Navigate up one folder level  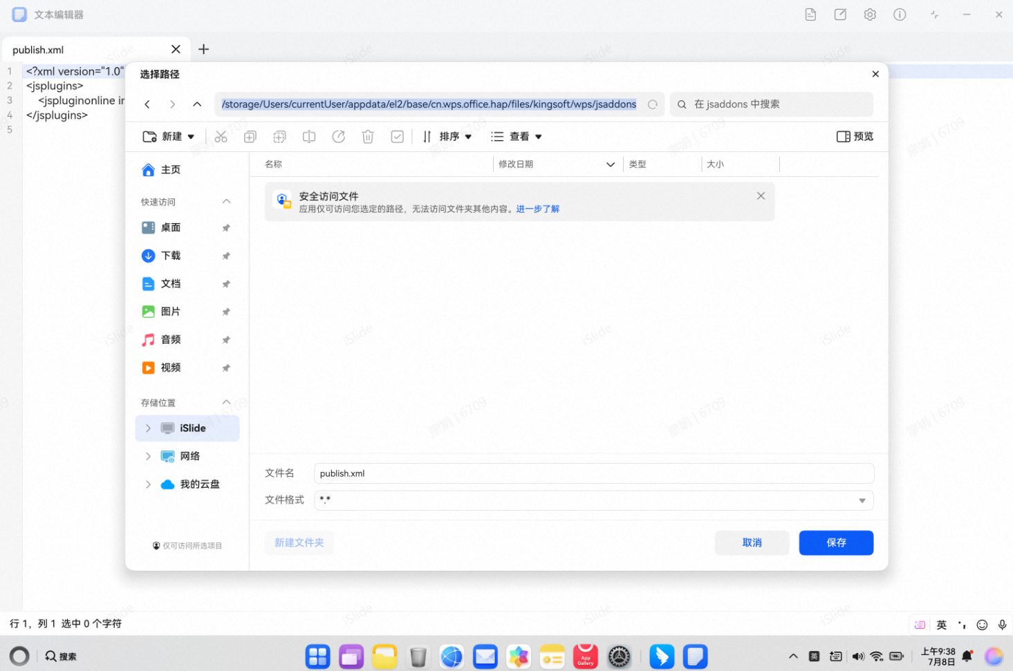[x=197, y=104]
